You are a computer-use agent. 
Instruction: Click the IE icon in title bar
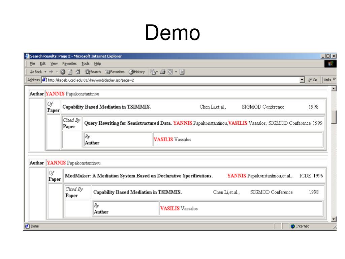tap(27, 56)
